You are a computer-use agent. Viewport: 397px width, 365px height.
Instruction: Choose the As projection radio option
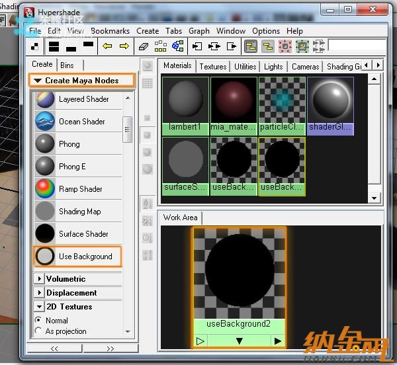[x=38, y=331]
